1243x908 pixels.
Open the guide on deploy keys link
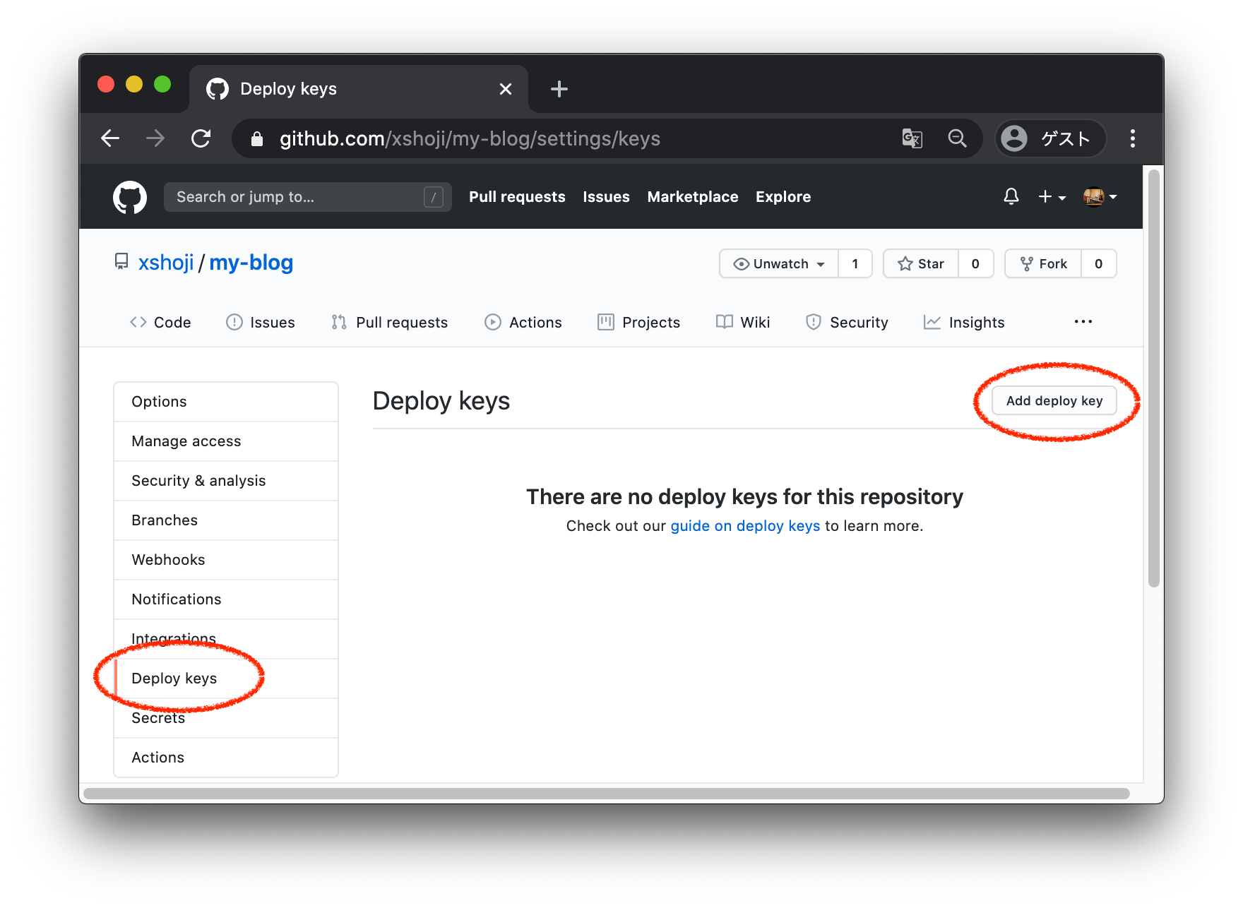[x=745, y=526]
